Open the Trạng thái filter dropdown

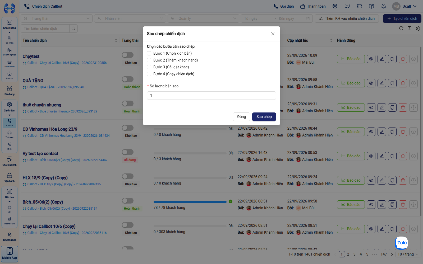click(57, 18)
